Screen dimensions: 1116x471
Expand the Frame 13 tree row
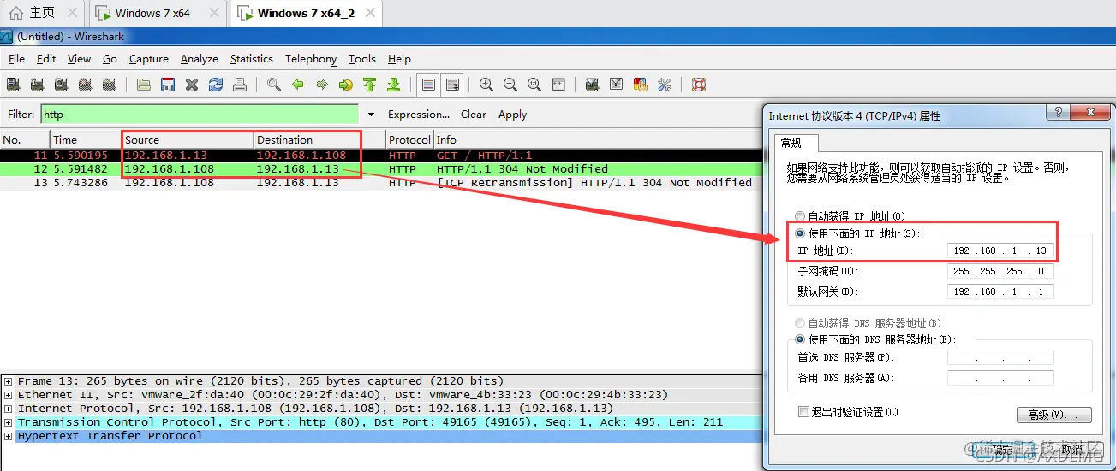pos(8,381)
